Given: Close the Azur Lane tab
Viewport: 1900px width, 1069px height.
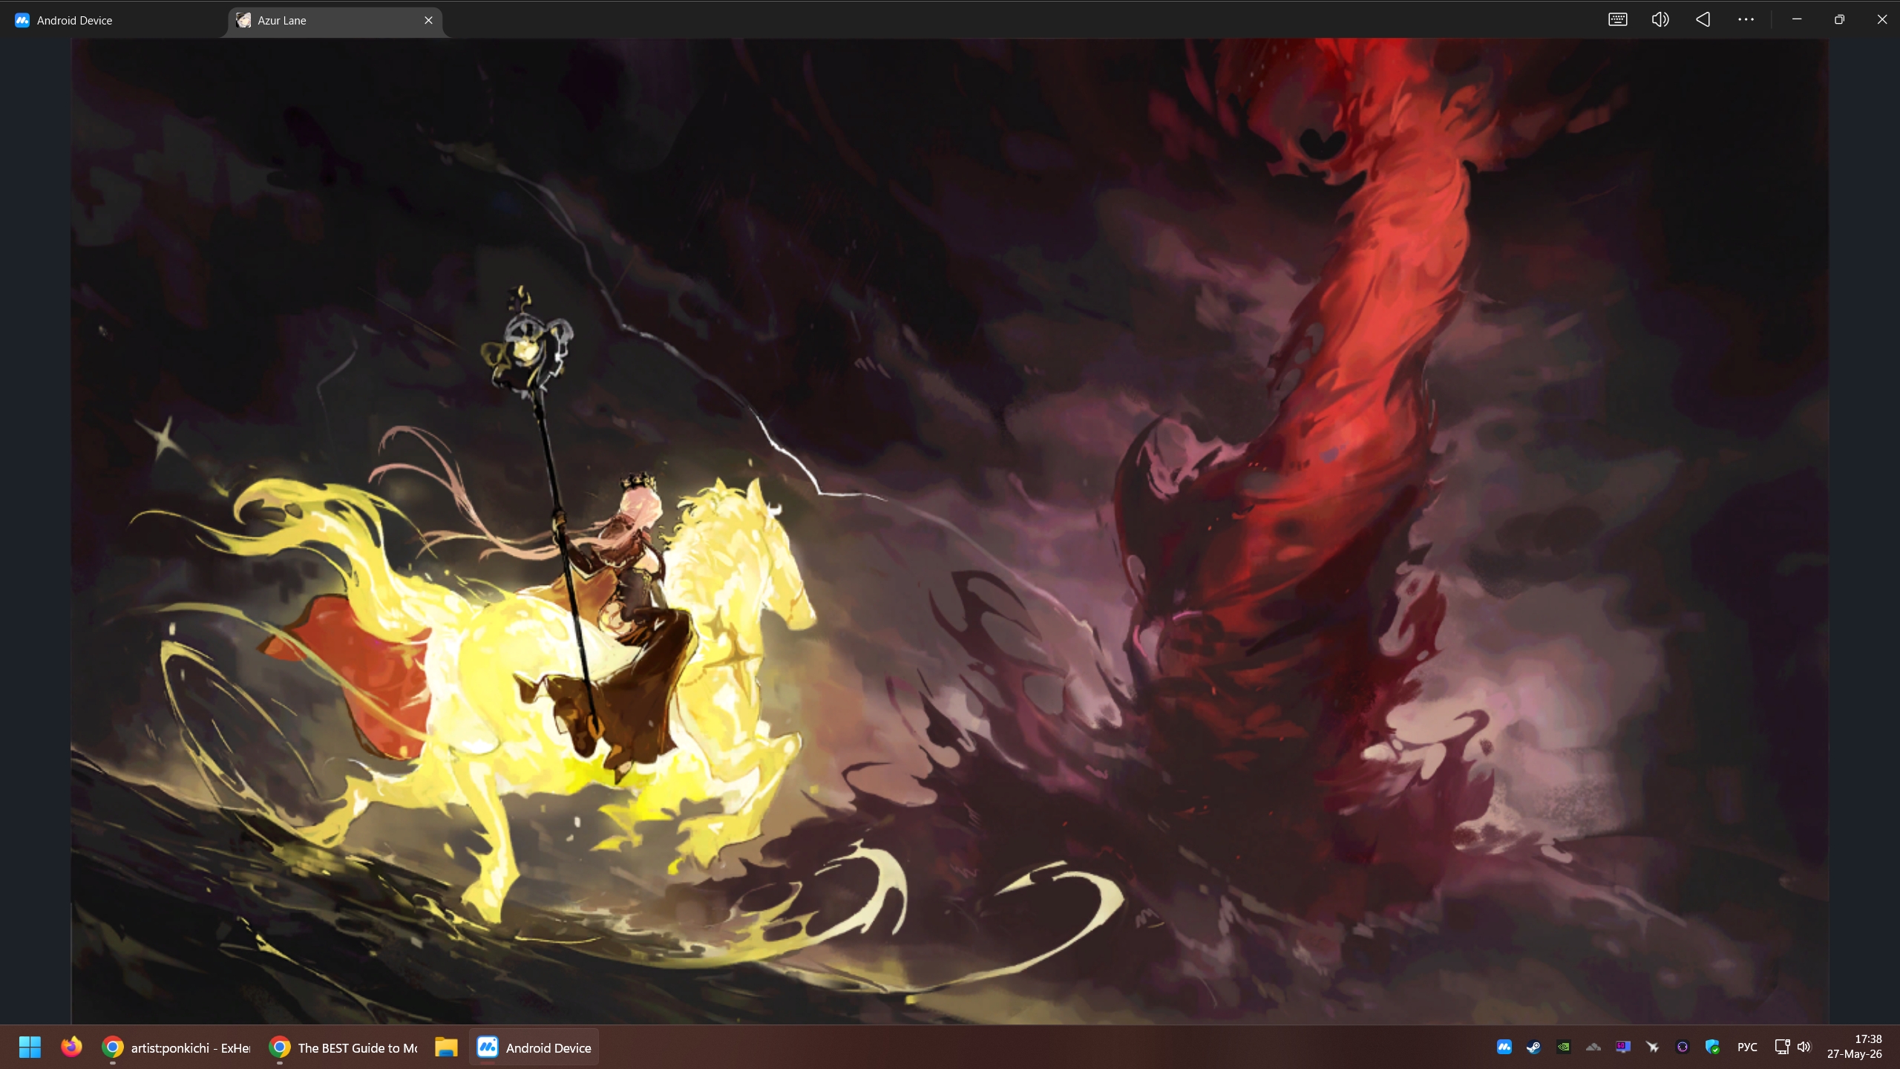Looking at the screenshot, I should click(428, 21).
